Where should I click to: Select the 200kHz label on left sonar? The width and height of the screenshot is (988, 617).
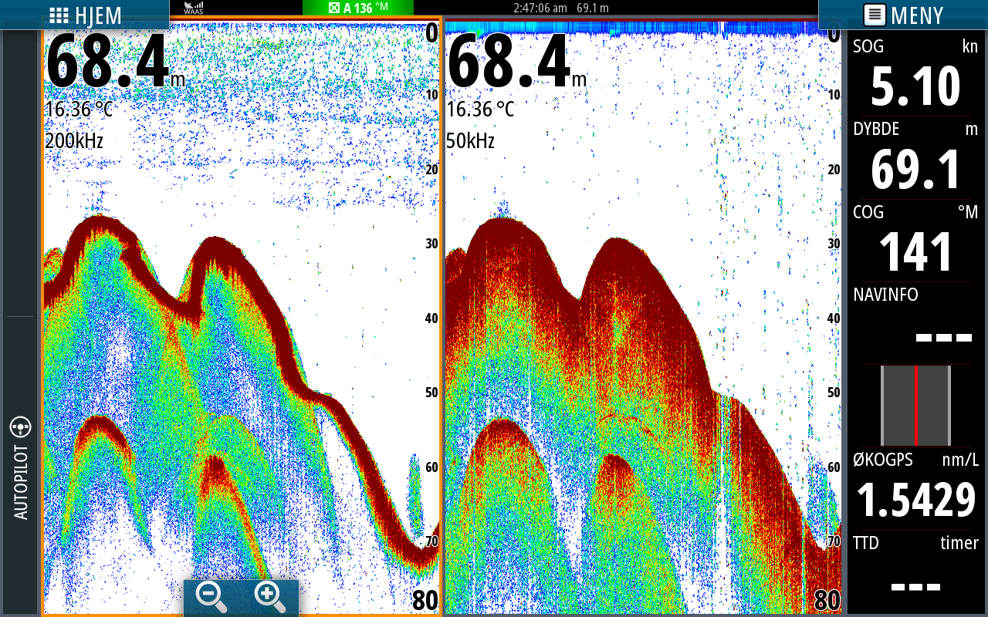point(74,141)
